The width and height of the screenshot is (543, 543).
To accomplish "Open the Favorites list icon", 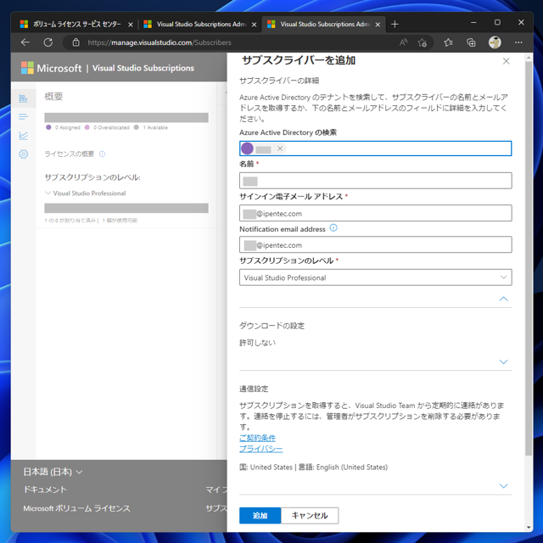I will pos(448,42).
